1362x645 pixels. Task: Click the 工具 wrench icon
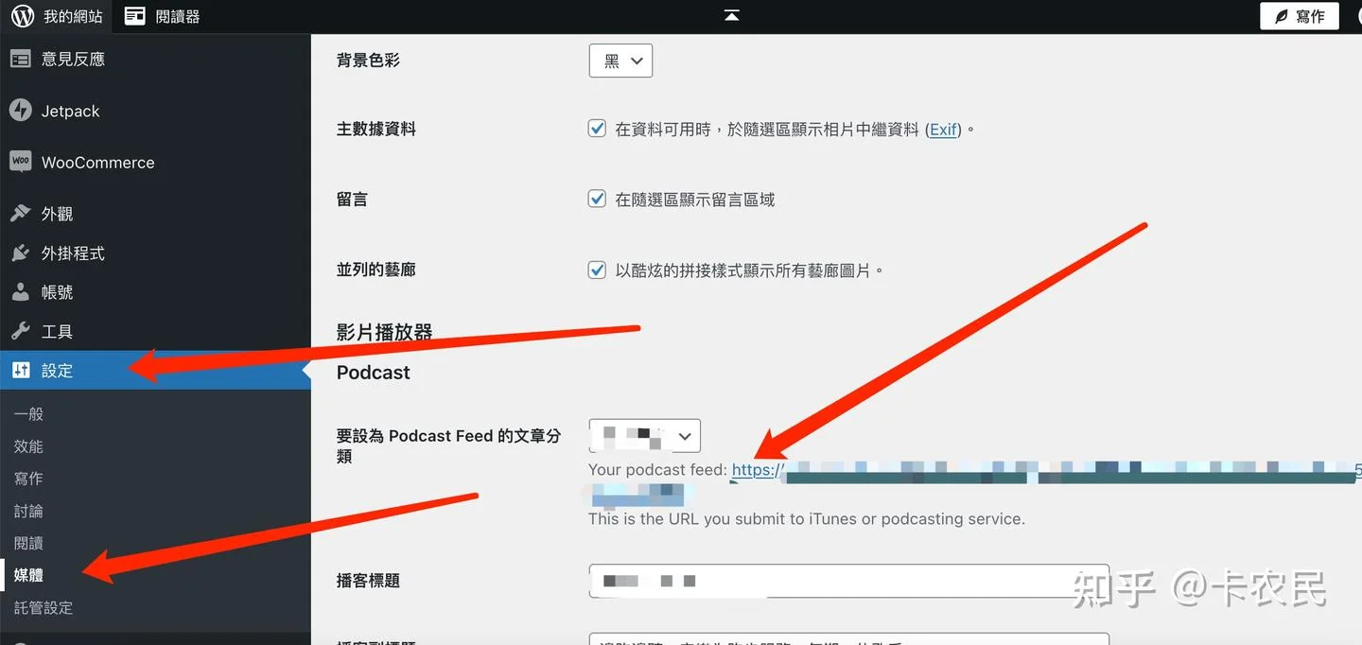tap(21, 331)
